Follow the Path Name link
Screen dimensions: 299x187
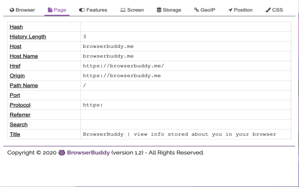click(x=24, y=86)
